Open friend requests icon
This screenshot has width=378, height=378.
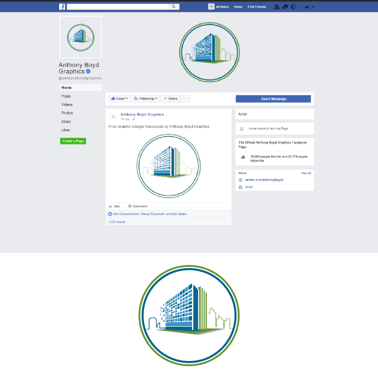click(277, 7)
